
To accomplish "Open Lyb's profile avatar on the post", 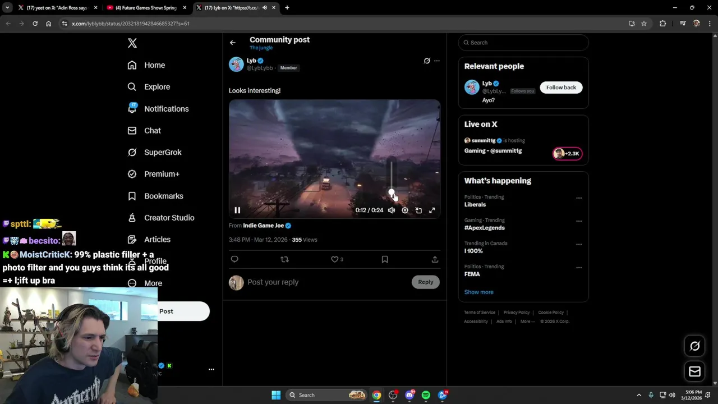I will tap(236, 64).
